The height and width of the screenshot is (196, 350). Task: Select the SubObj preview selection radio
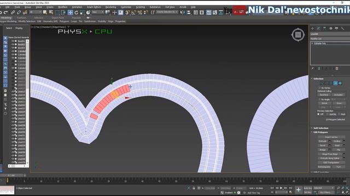pyautogui.click(x=328, y=114)
